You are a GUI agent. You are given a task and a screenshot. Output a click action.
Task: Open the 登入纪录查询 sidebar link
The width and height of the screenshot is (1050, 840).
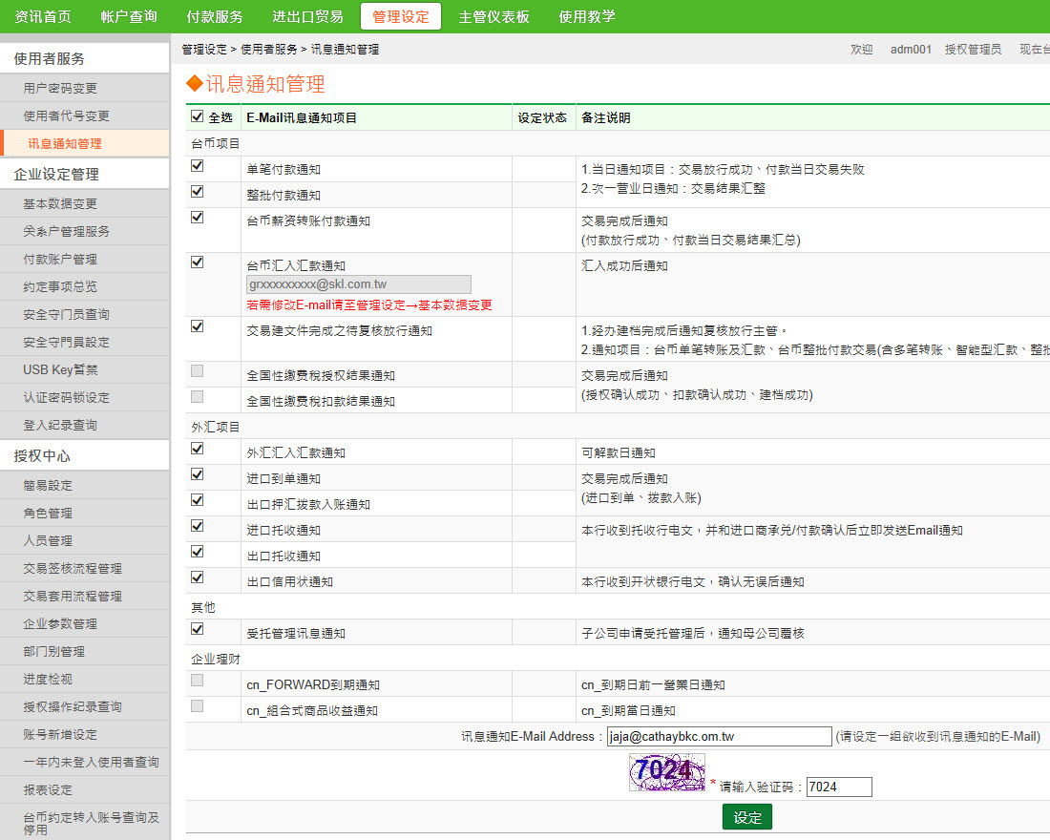coord(60,425)
